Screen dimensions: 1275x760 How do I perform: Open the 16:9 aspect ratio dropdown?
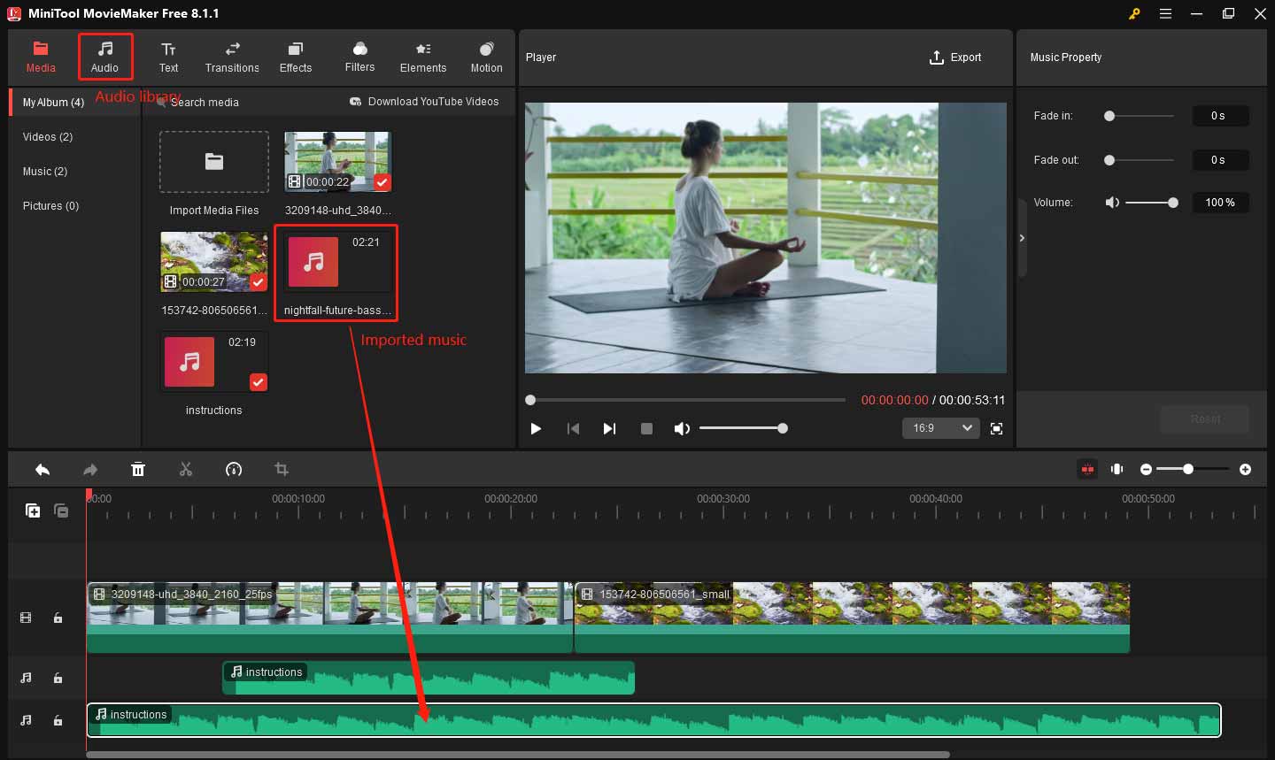click(940, 428)
